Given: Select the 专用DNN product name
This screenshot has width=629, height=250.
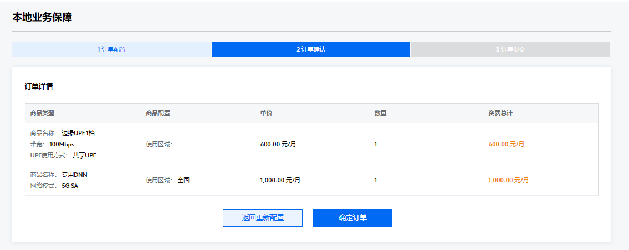Looking at the screenshot, I should 74,175.
